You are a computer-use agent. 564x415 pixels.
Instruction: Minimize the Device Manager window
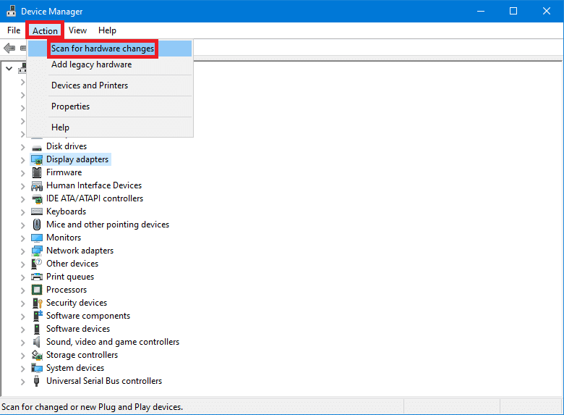click(481, 11)
